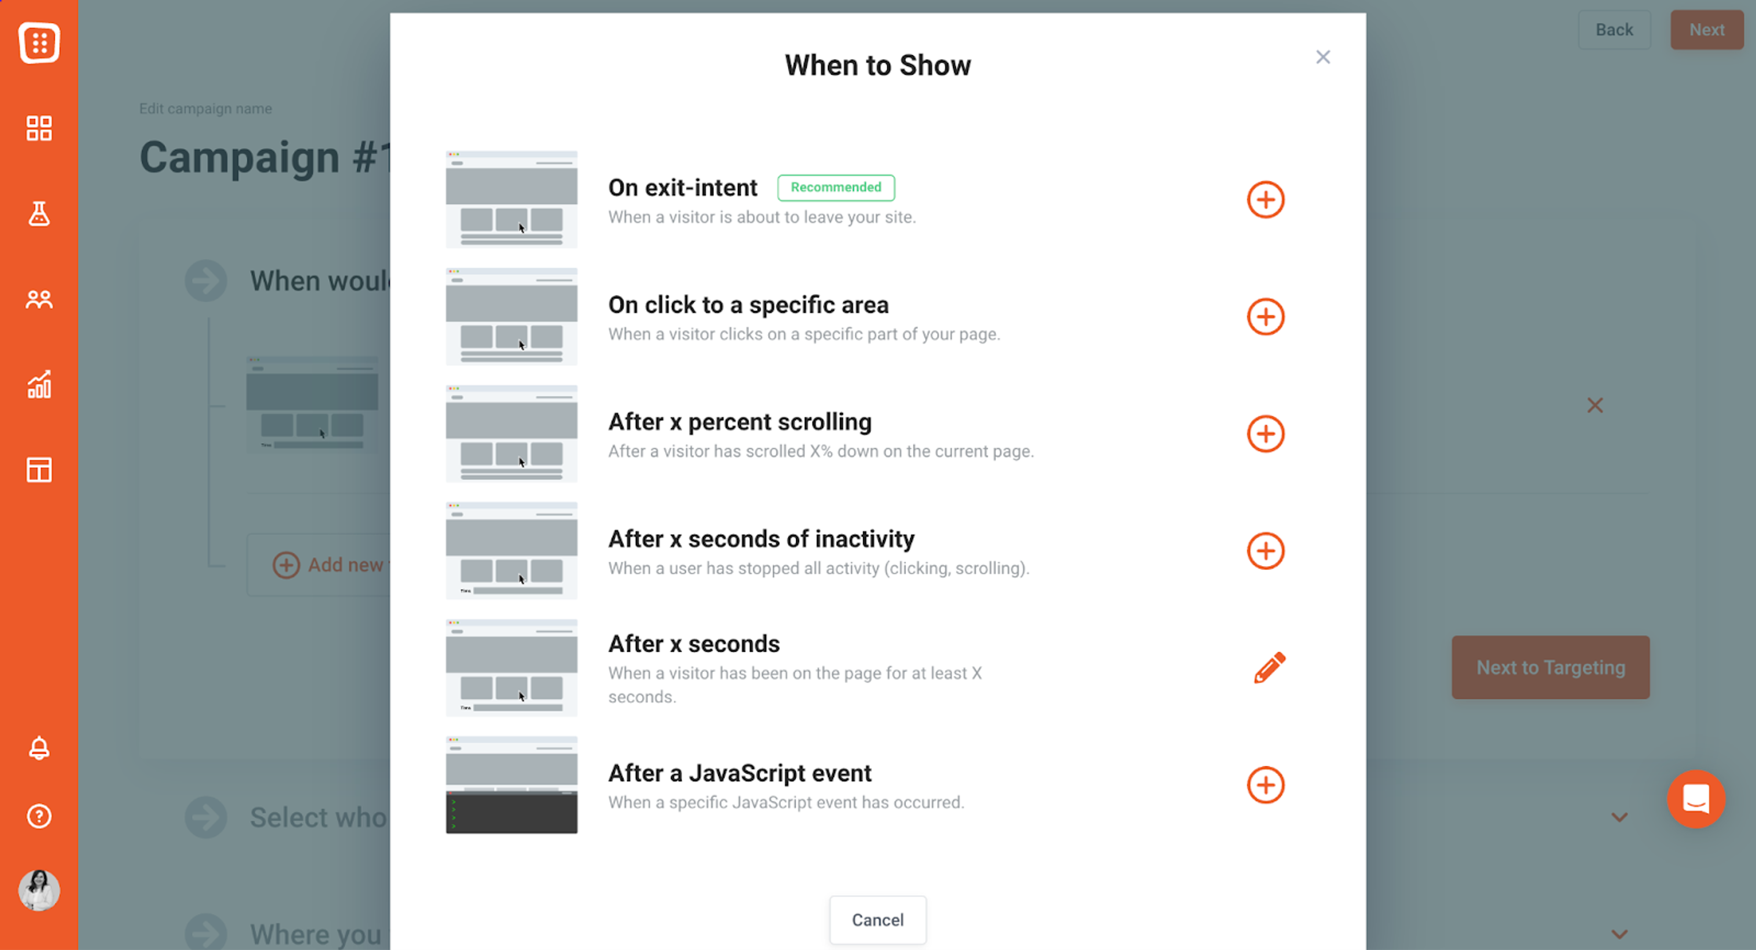The height and width of the screenshot is (950, 1756).
Task: Add the "After x seconds of inactivity" trigger
Action: pyautogui.click(x=1265, y=550)
